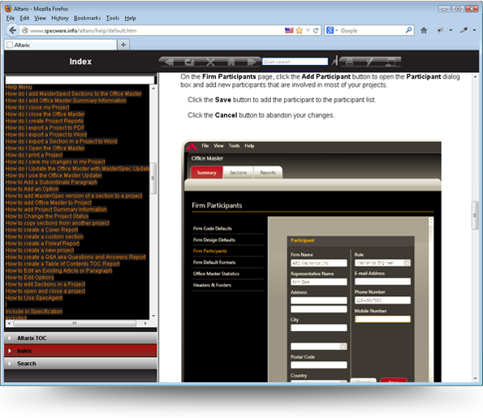Click the index list horizontal scrollbar thumb
The image size is (483, 418).
coord(74,323)
